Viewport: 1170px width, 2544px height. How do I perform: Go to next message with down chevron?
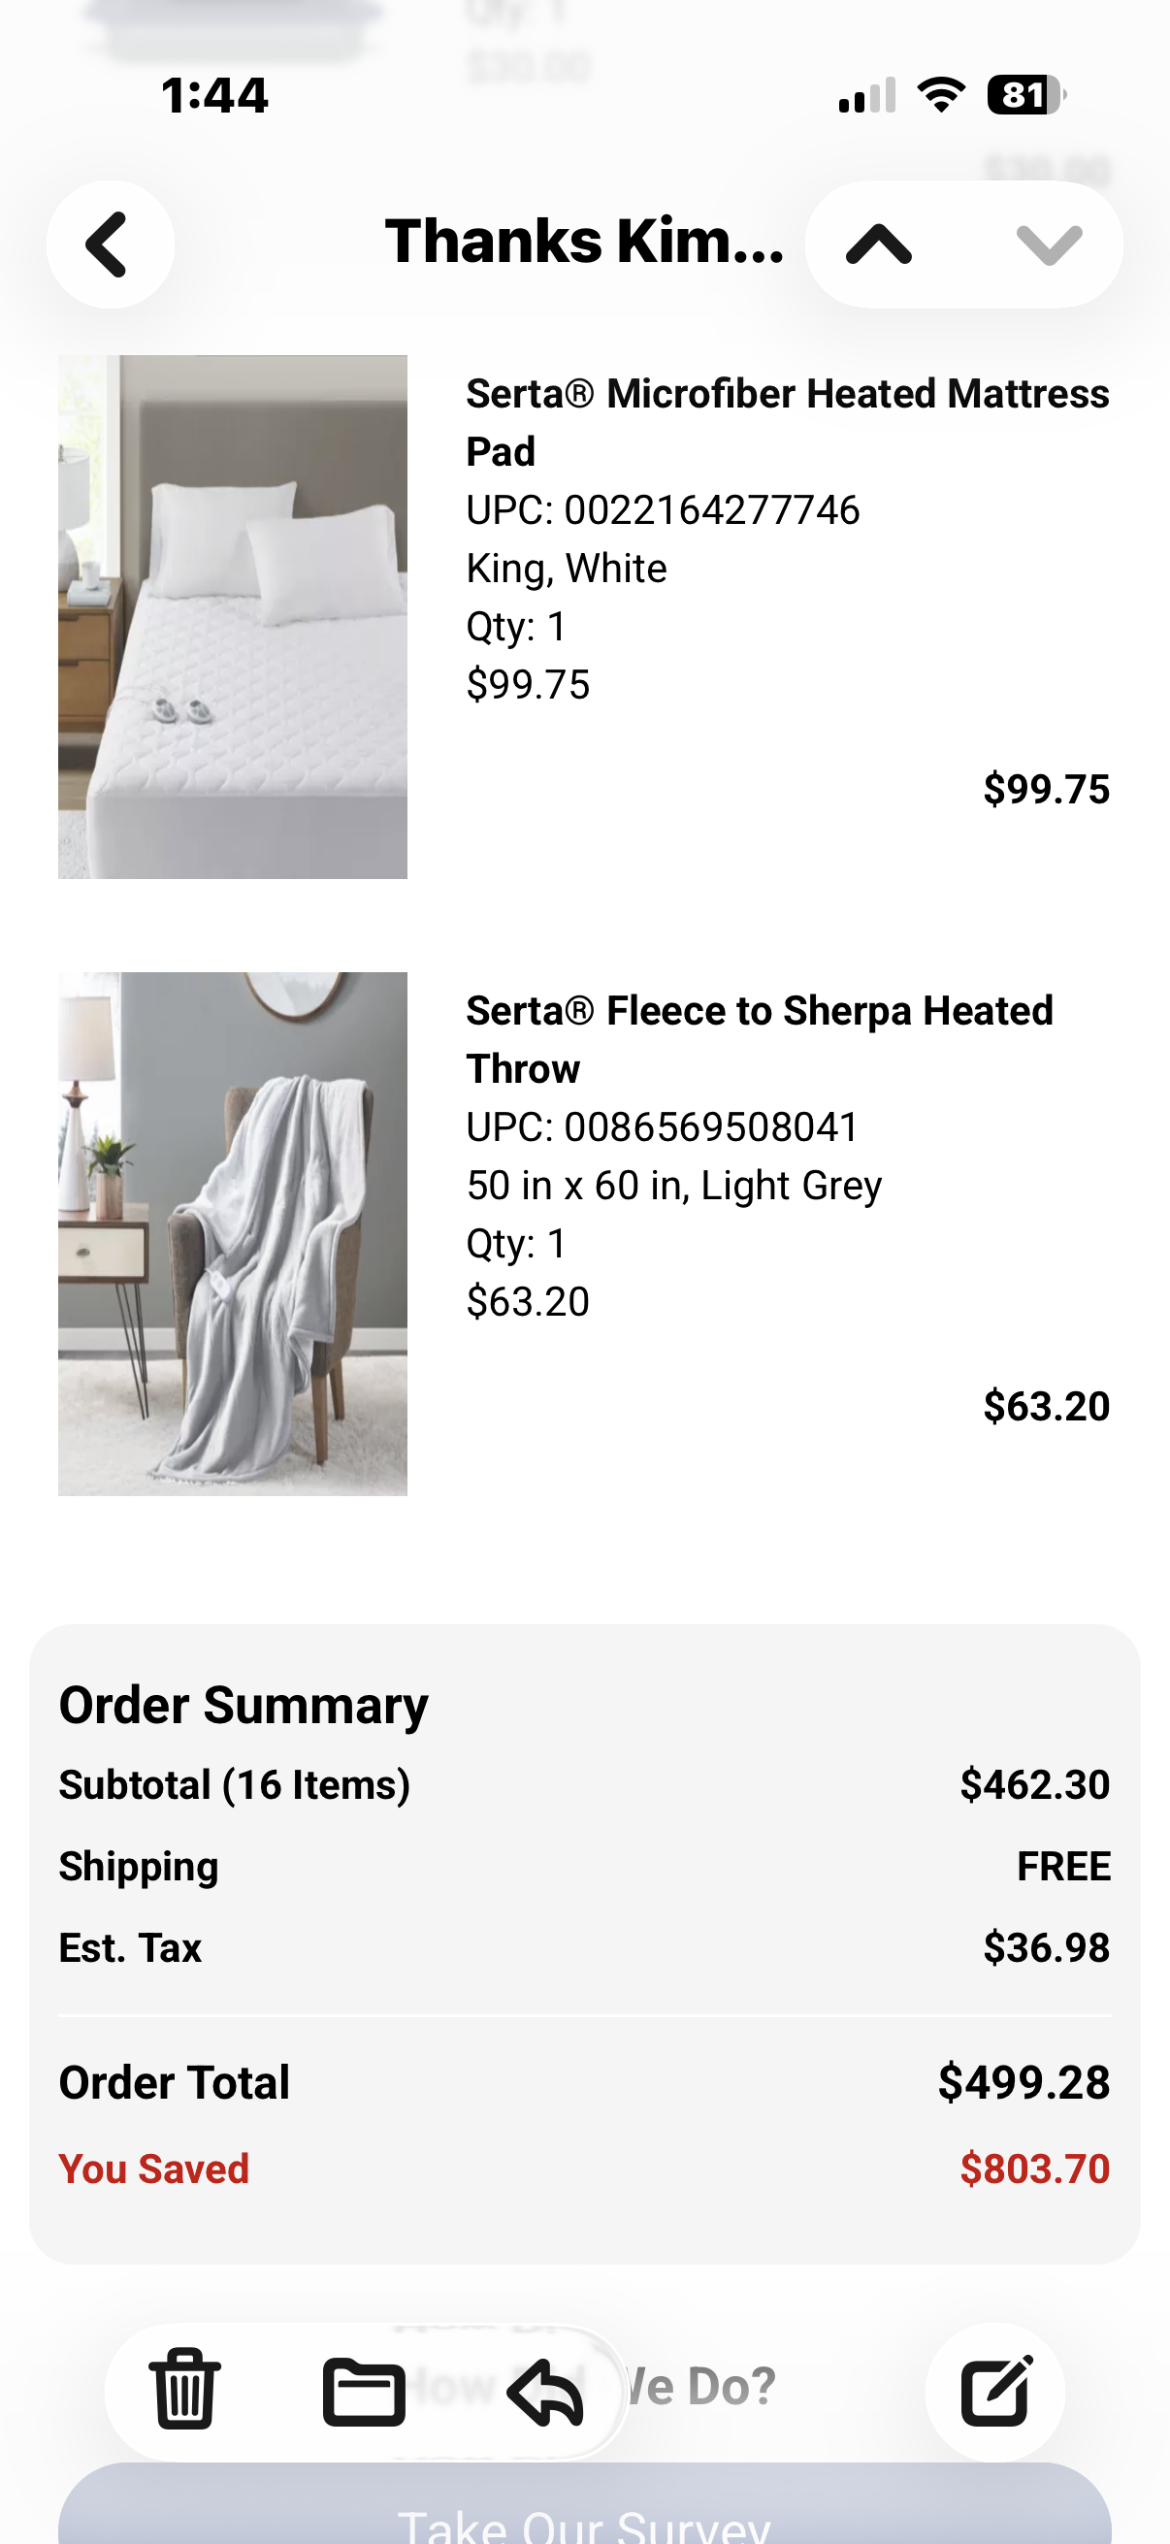pyautogui.click(x=1049, y=244)
